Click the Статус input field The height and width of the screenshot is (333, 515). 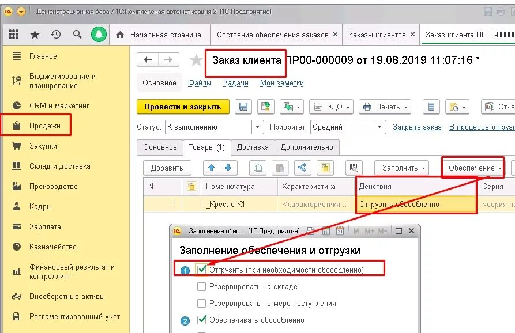point(208,127)
